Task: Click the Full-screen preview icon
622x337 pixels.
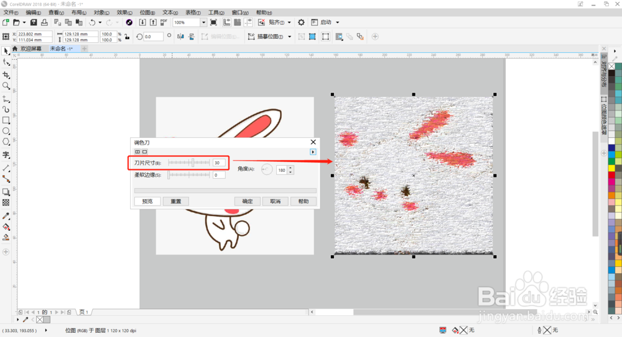Action: (213, 22)
